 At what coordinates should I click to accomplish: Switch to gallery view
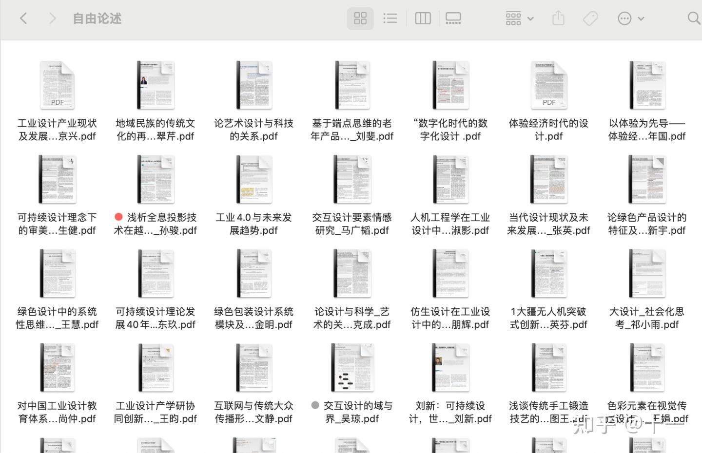coord(453,19)
